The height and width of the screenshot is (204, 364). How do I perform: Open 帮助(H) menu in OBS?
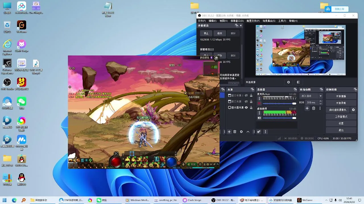293,21
